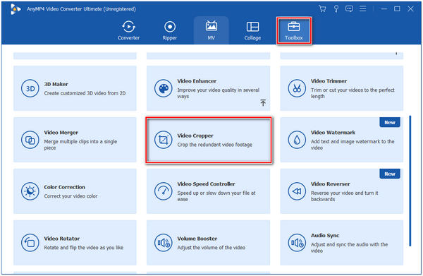This screenshot has height=276, width=423.
Task: Open the Audio Sync icon
Action: [x=297, y=243]
